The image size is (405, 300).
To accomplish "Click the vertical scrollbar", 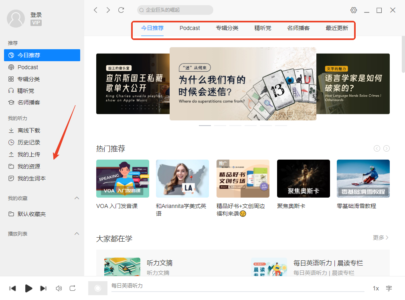I will click(x=403, y=54).
